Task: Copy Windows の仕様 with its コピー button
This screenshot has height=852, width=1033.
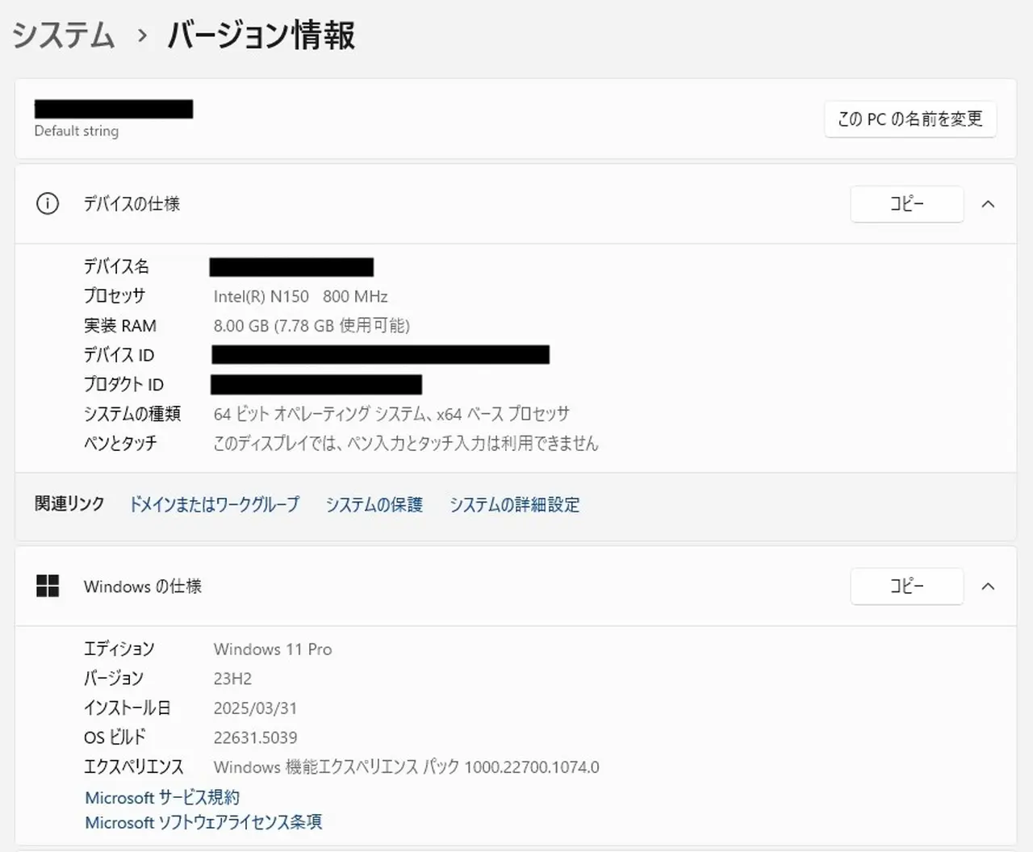Action: click(x=906, y=587)
